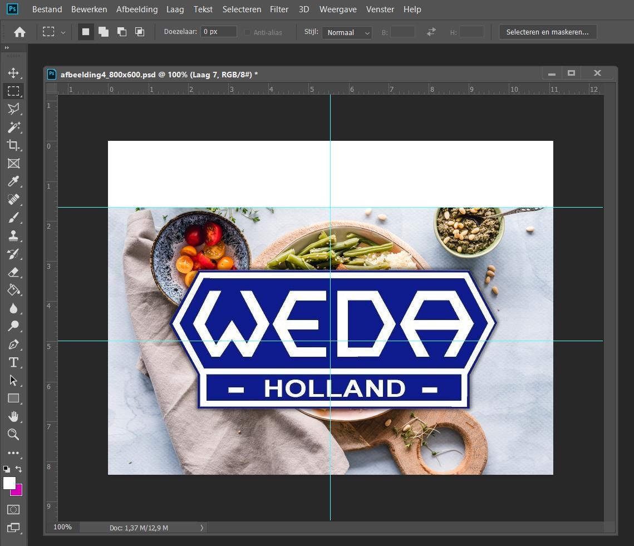Expand the status bar info arrow
The width and height of the screenshot is (634, 546).
click(x=201, y=528)
